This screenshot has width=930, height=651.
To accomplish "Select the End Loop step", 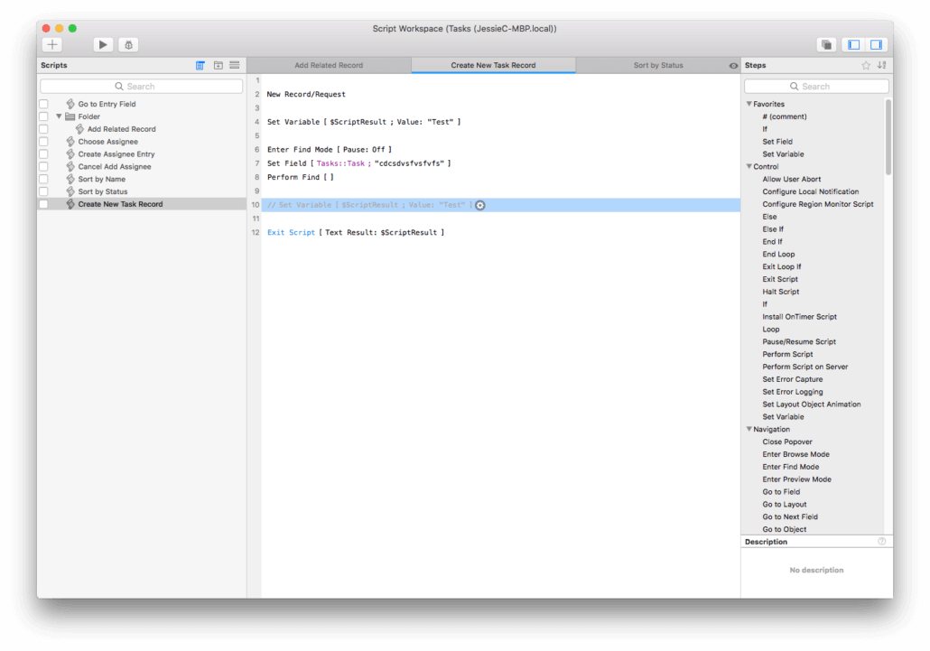I will (x=778, y=255).
